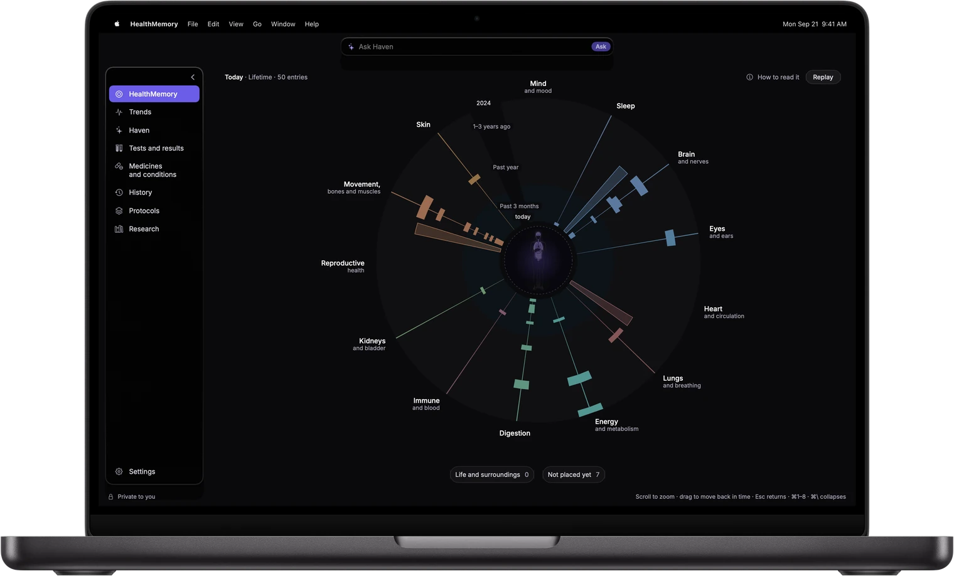
Task: Click the Protocols layers icon
Action: 119,211
